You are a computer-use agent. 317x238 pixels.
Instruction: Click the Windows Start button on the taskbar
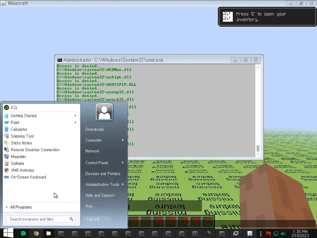(x=8, y=233)
